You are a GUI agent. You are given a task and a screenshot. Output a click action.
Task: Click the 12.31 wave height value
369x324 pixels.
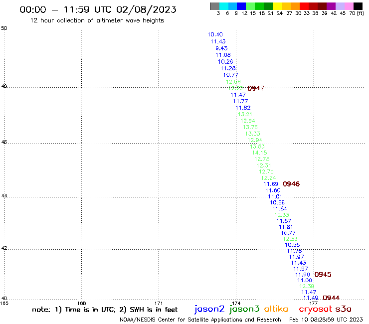264,165
